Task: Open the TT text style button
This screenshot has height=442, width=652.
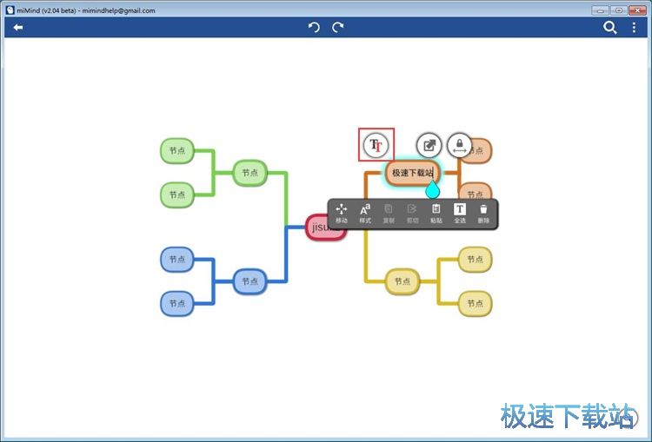Action: click(x=376, y=145)
